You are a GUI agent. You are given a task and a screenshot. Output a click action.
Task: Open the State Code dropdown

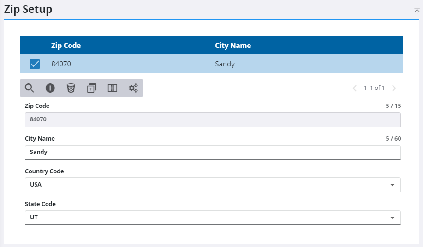[213, 218]
